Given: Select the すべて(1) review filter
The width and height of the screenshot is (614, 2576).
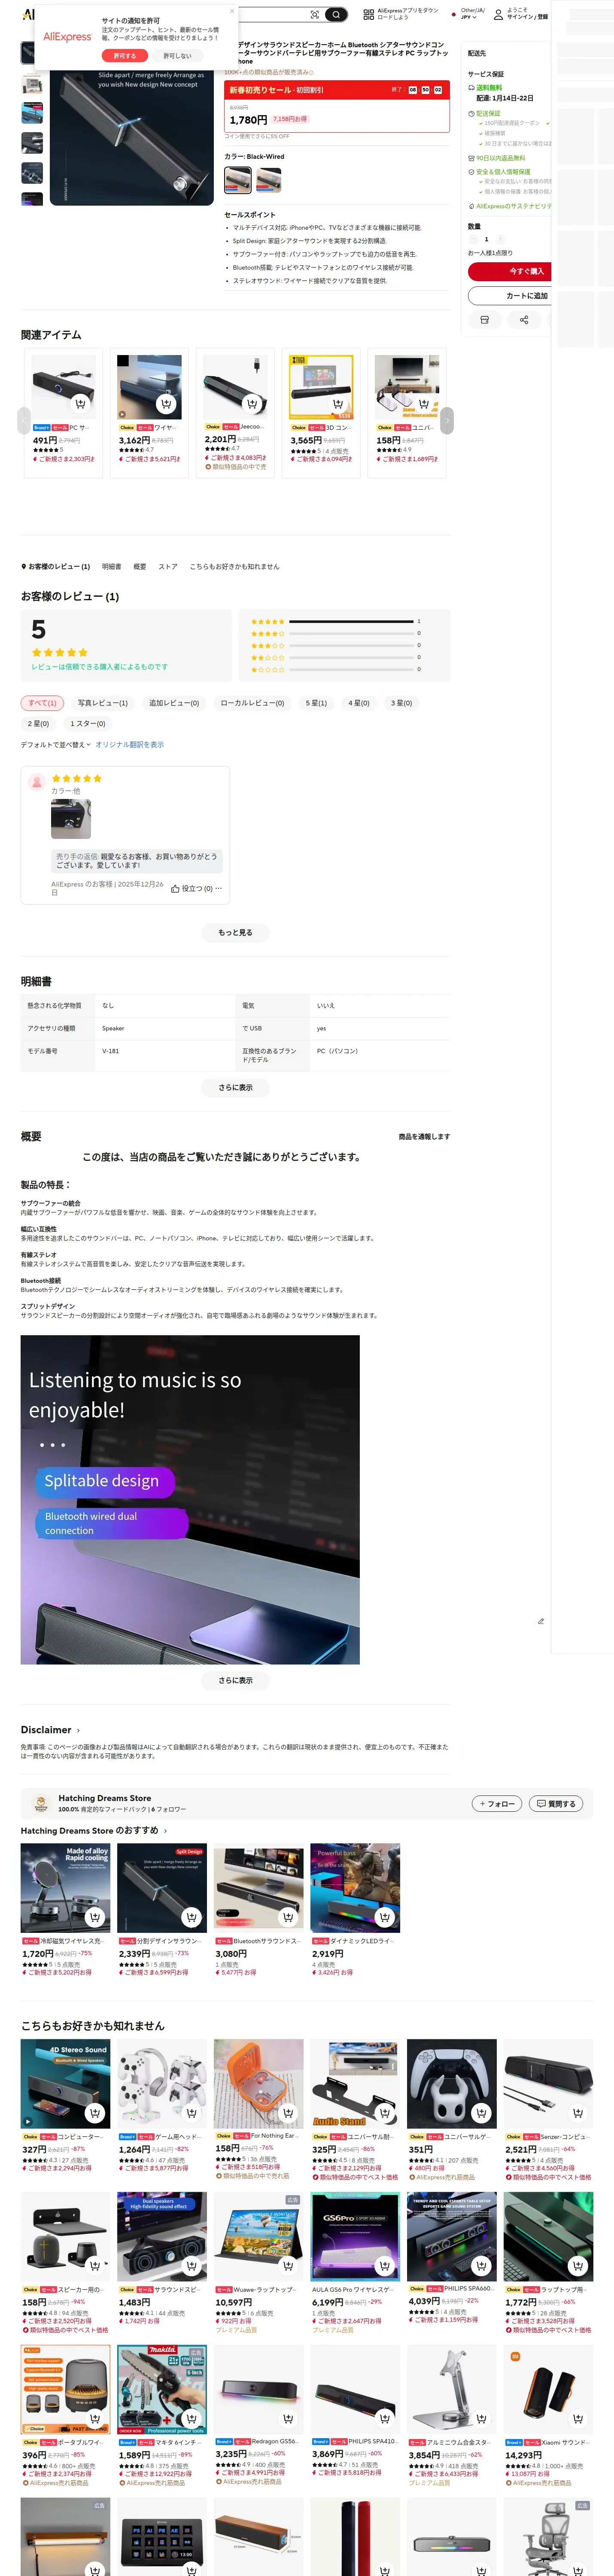Looking at the screenshot, I should coord(42,703).
